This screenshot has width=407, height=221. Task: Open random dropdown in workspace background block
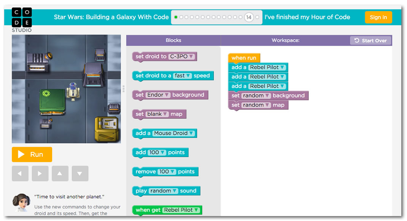click(x=256, y=95)
